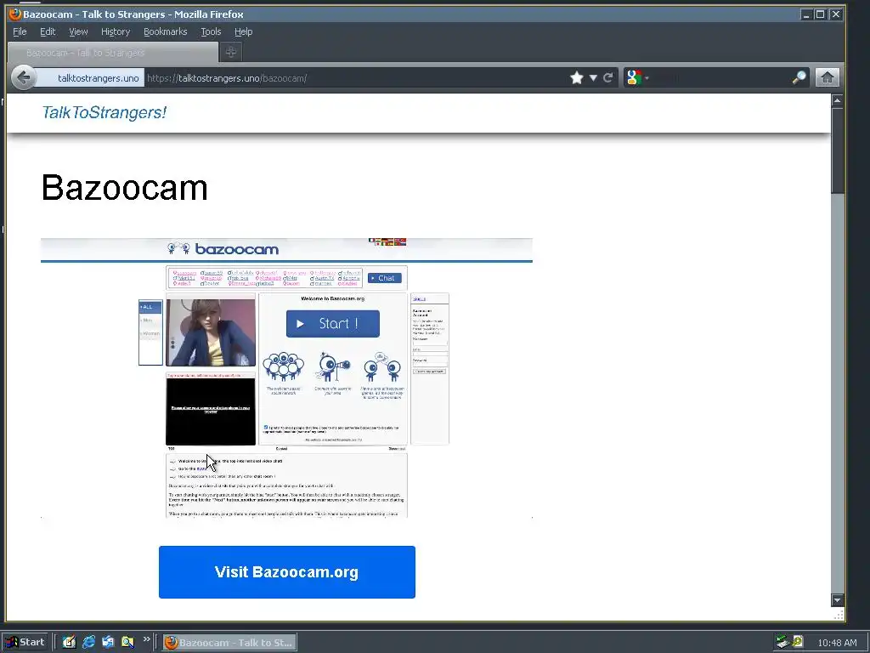Click the third quick launch icon after Internet Explorer
The image size is (870, 653).
point(108,642)
